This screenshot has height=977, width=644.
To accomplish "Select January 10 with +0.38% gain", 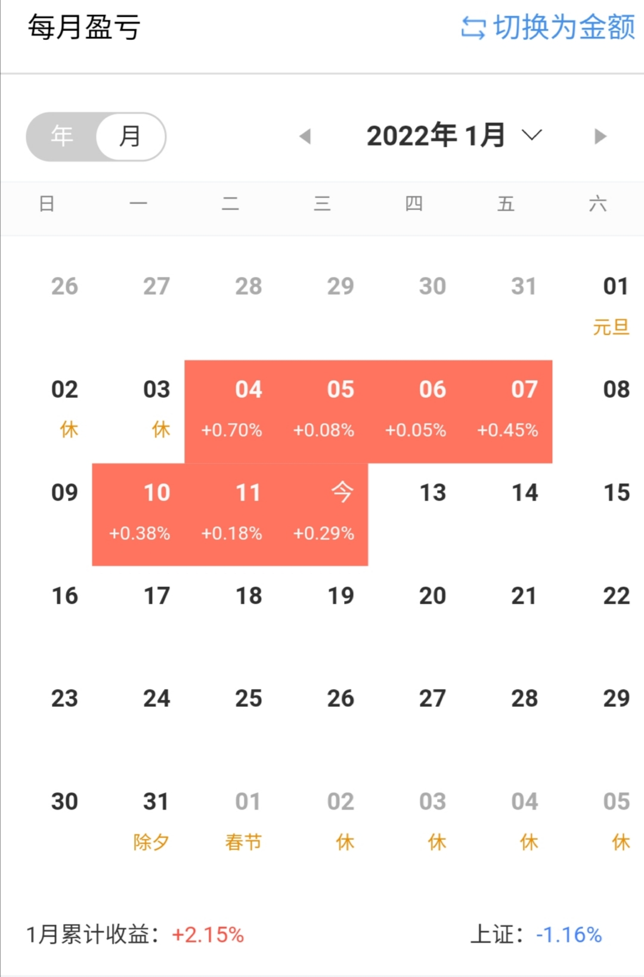I will pos(139,514).
